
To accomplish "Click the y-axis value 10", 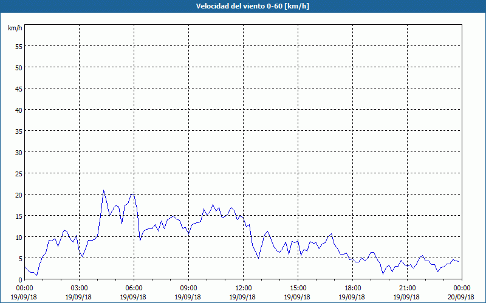I will coord(19,238).
